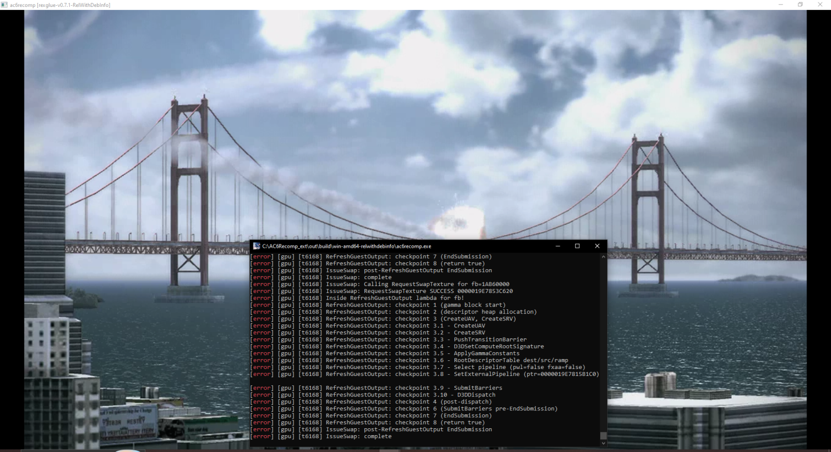Click the 'checkpoint 3.10 - D3DDispatch' line

coord(372,395)
